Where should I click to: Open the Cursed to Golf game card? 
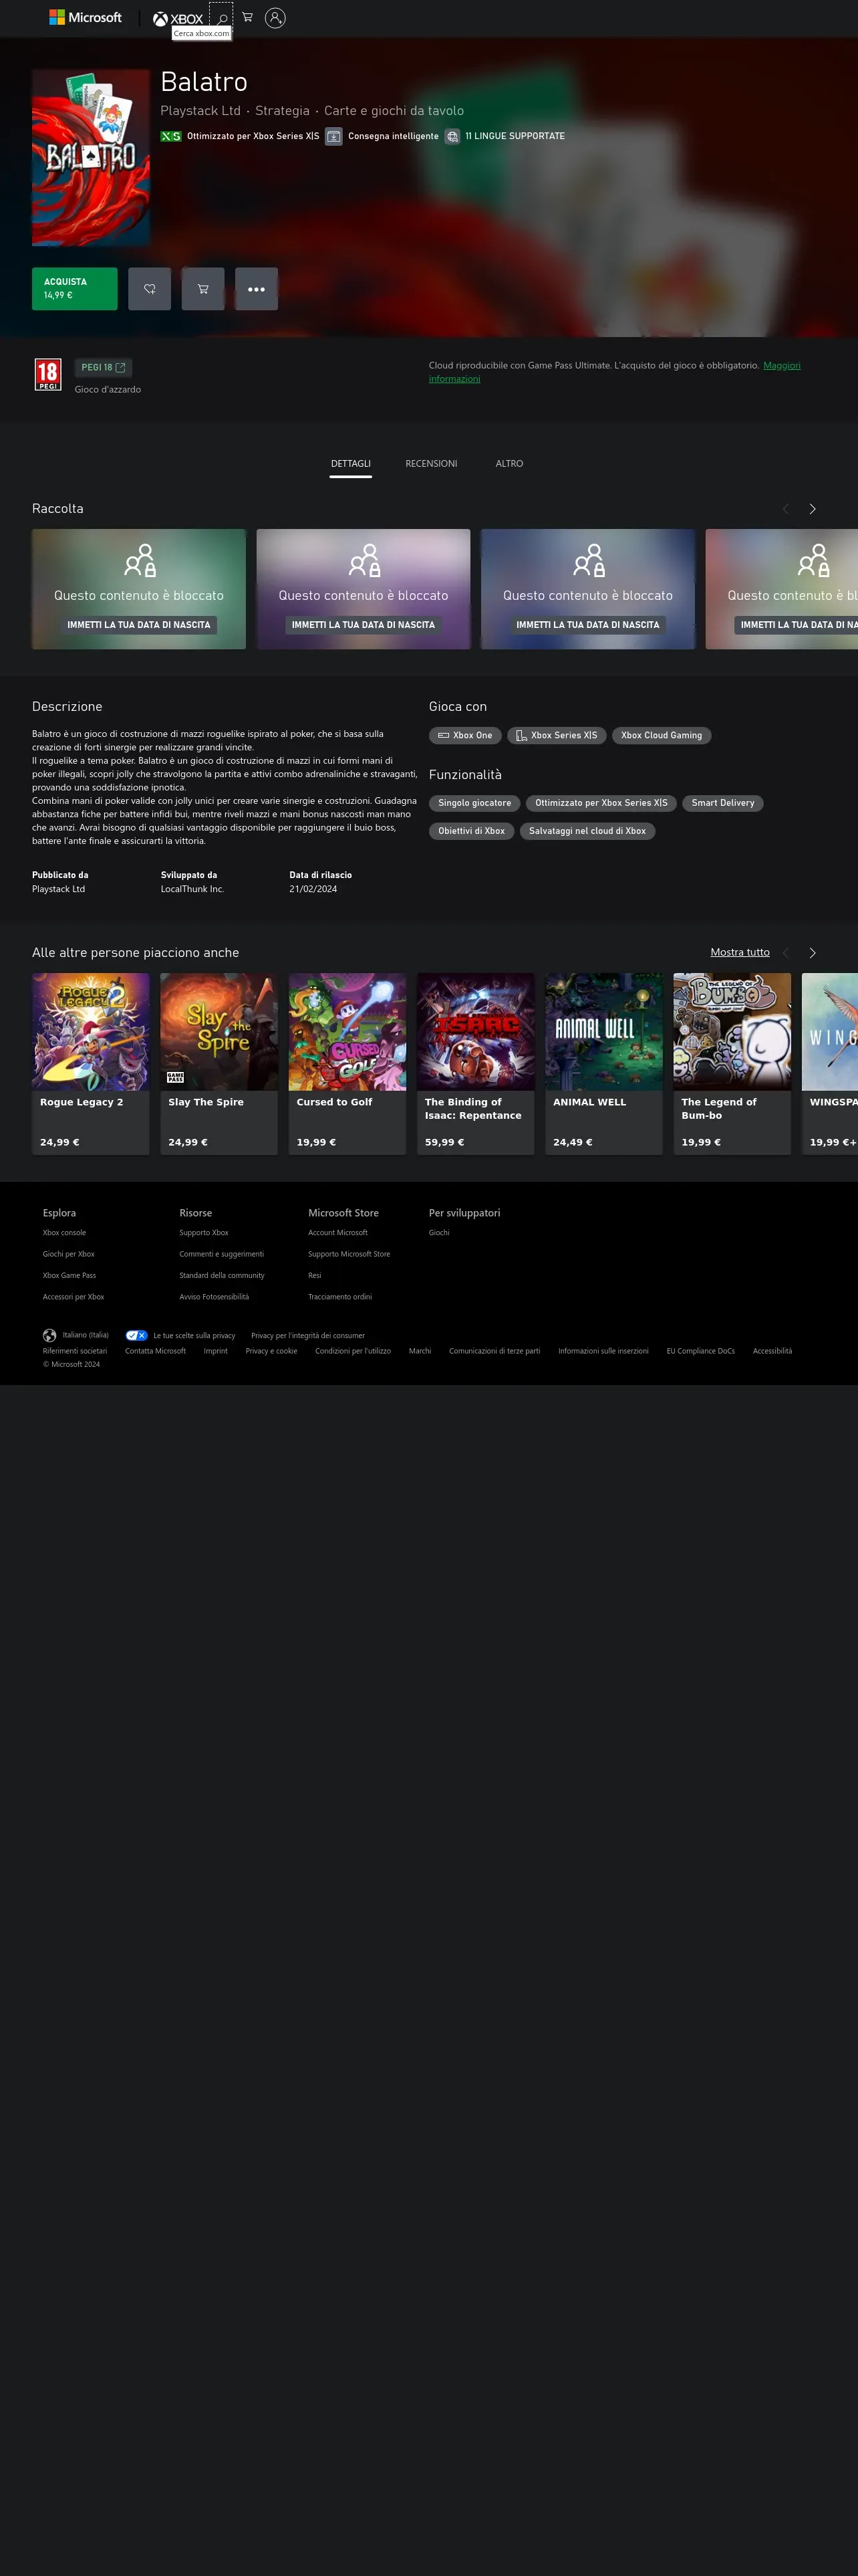coord(347,1064)
